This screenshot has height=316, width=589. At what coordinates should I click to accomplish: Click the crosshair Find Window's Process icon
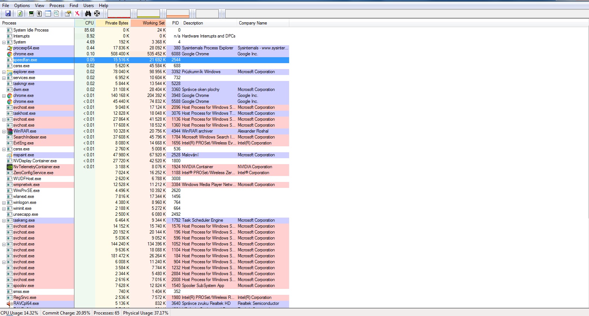tap(97, 13)
